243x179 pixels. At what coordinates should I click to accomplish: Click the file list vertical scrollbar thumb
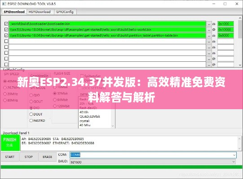(x=240, y=29)
